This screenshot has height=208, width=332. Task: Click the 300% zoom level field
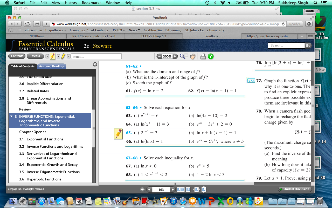167,56
